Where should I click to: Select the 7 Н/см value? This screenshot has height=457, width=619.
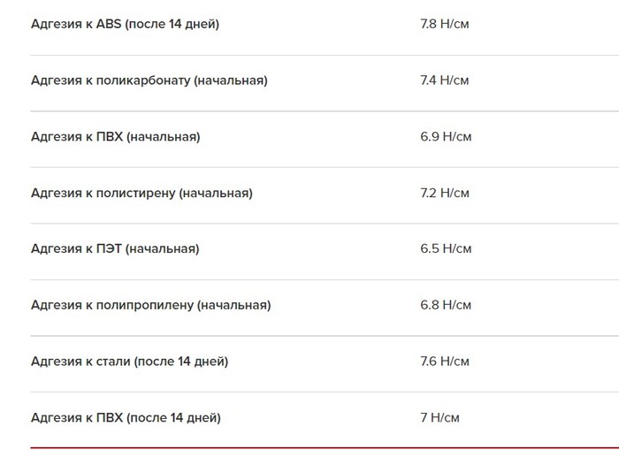pos(439,417)
